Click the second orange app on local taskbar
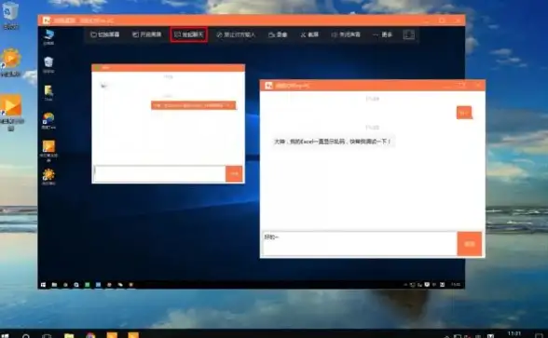The image size is (548, 338). [x=133, y=335]
